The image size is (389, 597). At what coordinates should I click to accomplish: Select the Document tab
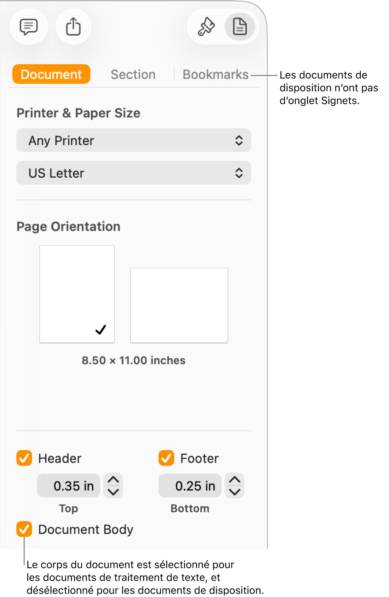point(51,75)
